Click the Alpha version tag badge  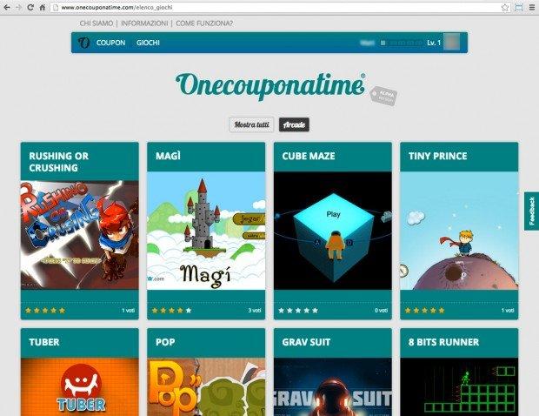pyautogui.click(x=383, y=96)
